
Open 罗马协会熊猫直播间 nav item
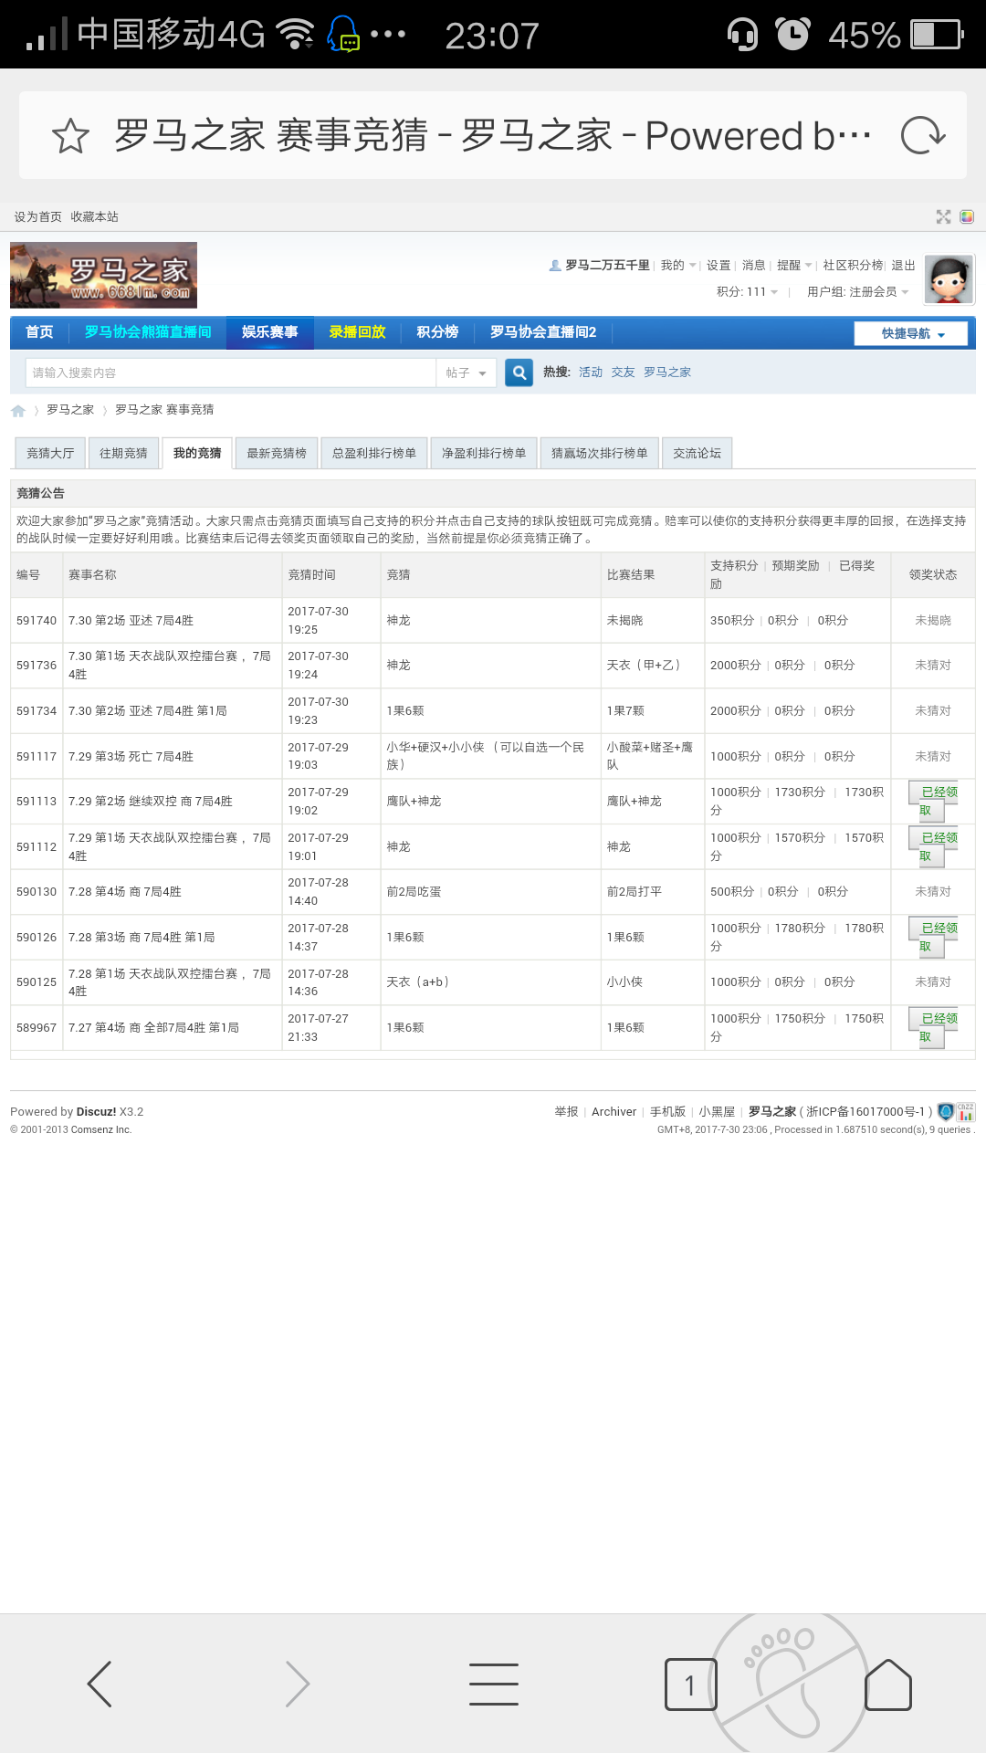[148, 332]
